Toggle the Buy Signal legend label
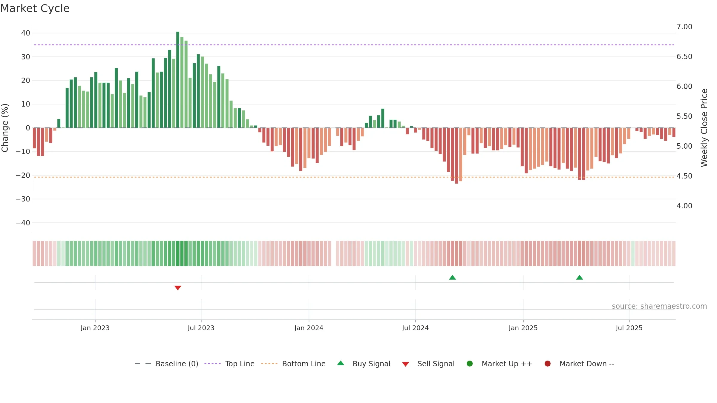 point(371,364)
